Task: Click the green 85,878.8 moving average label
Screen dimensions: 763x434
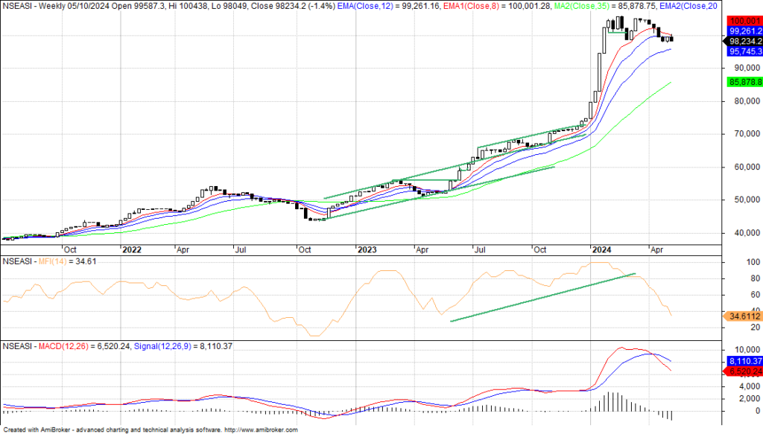Action: [742, 82]
